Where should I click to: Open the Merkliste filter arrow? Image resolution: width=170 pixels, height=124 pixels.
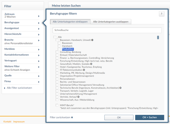(x=39, y=50)
